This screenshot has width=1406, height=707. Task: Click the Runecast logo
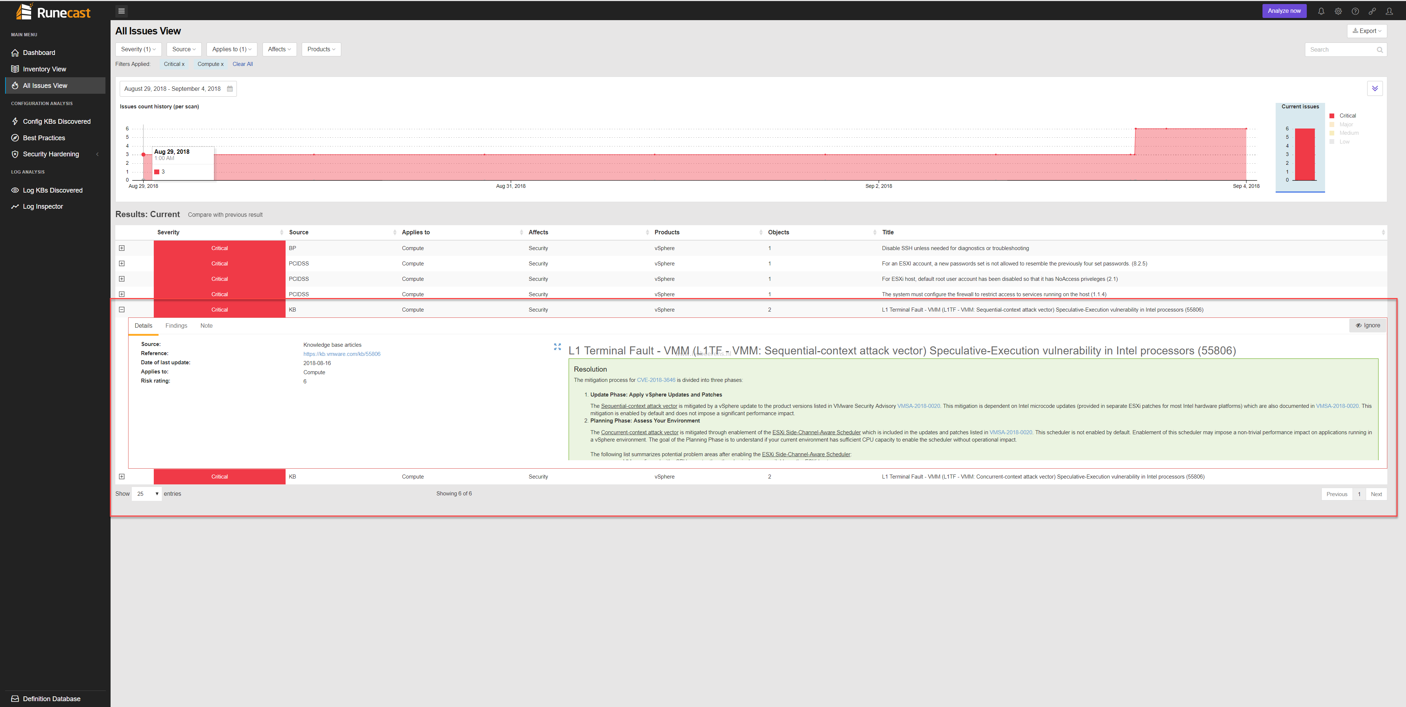click(53, 11)
